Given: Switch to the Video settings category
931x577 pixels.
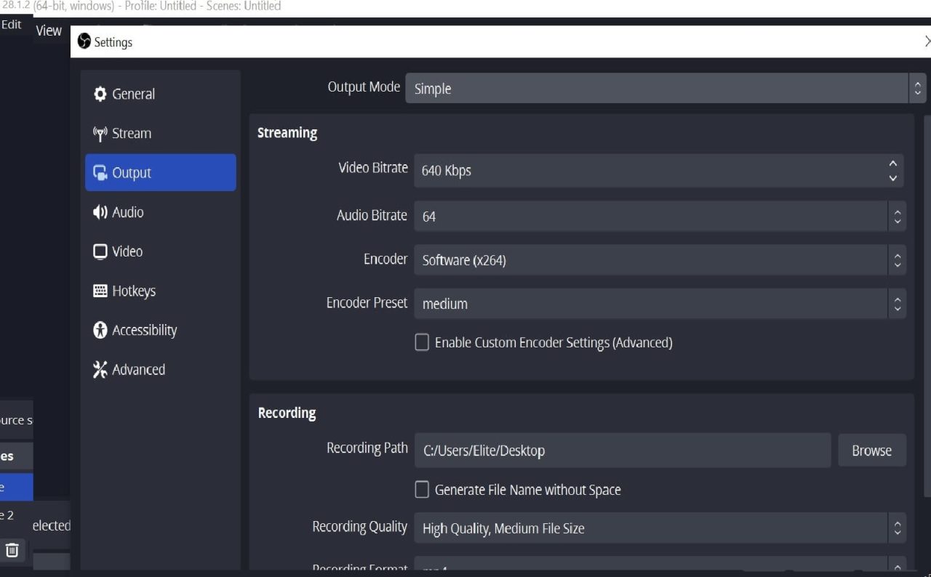Looking at the screenshot, I should click(x=160, y=251).
